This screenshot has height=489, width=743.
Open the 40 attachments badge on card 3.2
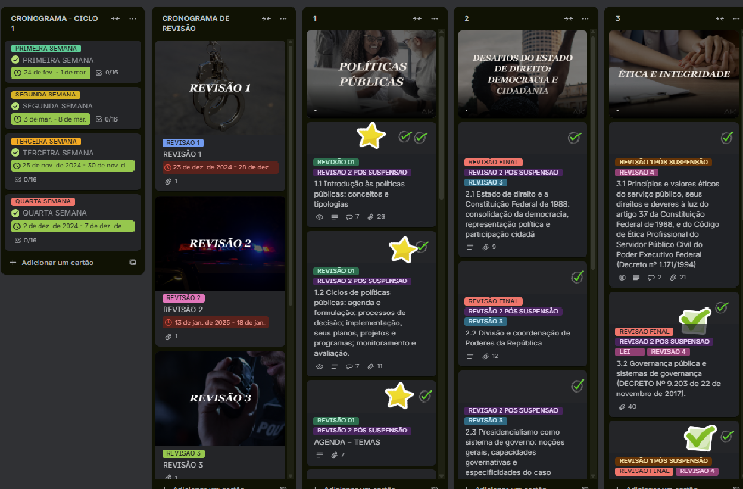[628, 407]
